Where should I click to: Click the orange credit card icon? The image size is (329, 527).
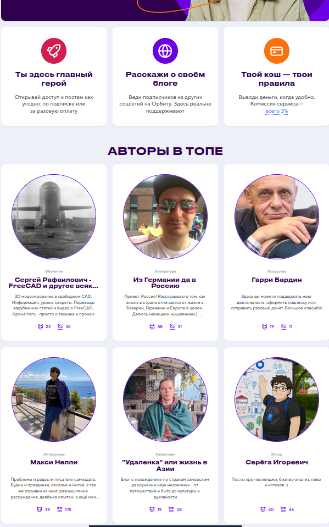277,51
